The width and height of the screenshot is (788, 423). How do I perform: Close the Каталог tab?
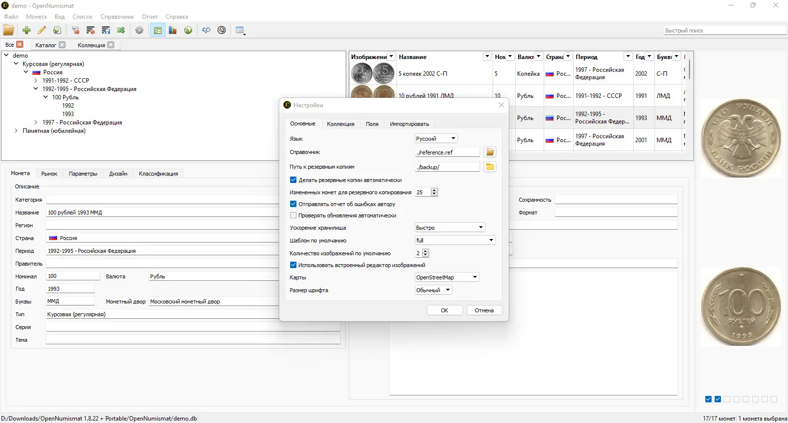(62, 45)
